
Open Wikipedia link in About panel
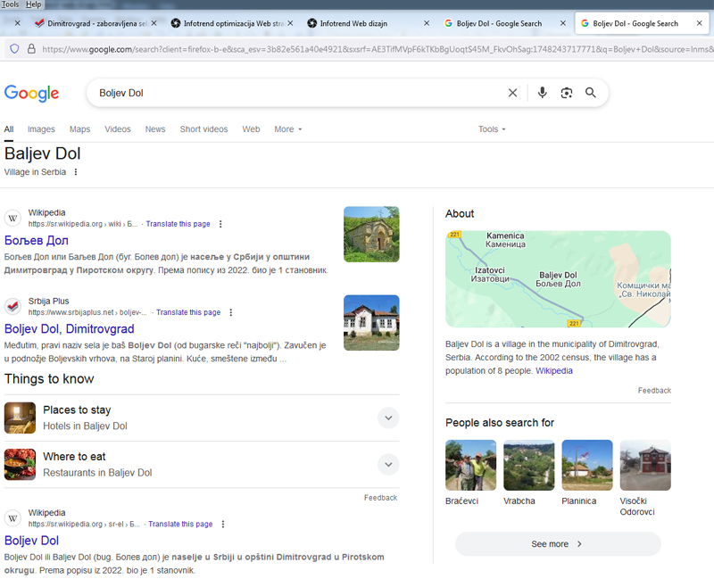pyautogui.click(x=553, y=370)
